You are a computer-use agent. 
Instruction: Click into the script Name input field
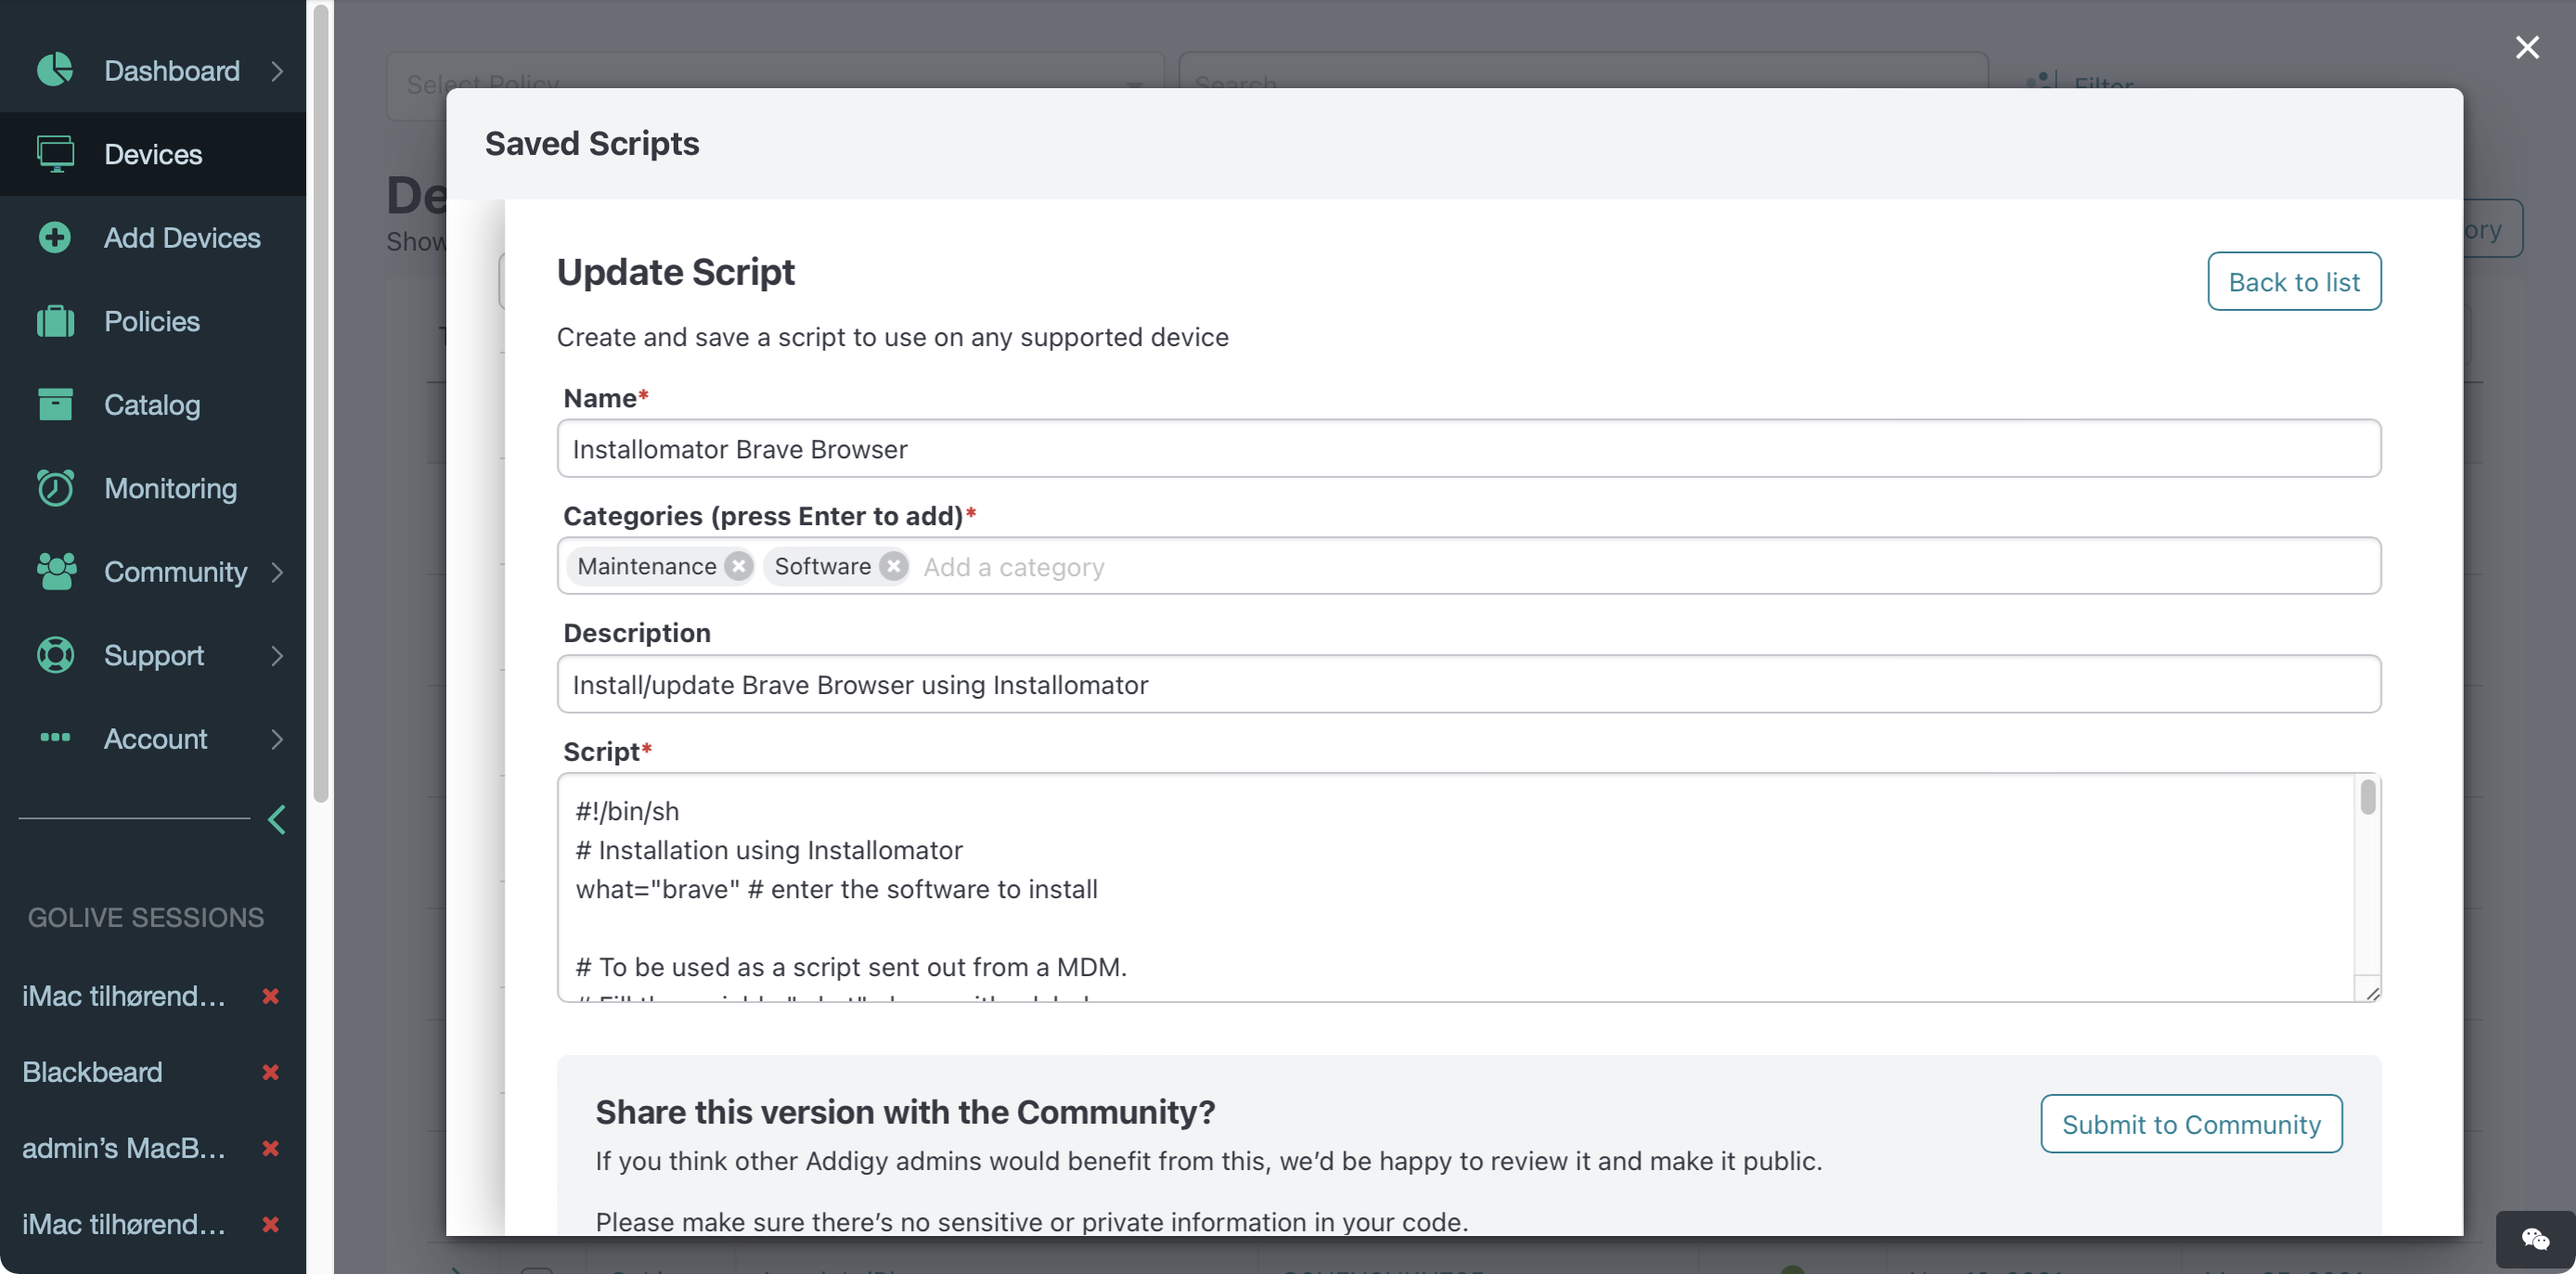pyautogui.click(x=1467, y=449)
